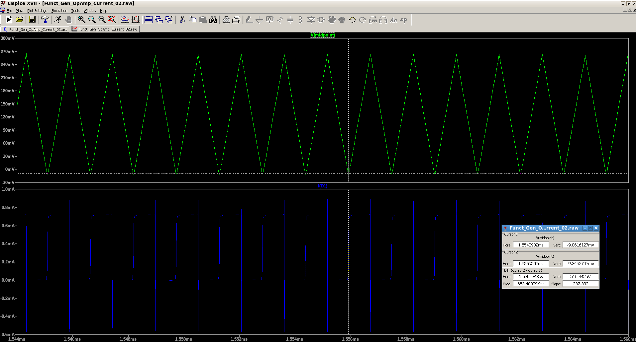The width and height of the screenshot is (636, 342).
Task: Cascade windows using the toolbar icon
Action: (159, 20)
